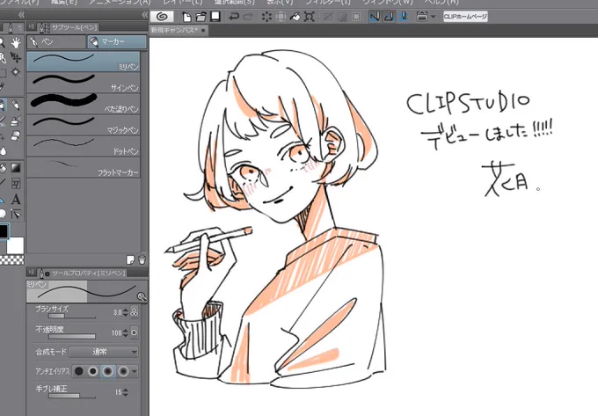Screen dimensions: 598x416
Task: Set anti-aliasing to none (first option)
Action: click(x=79, y=371)
